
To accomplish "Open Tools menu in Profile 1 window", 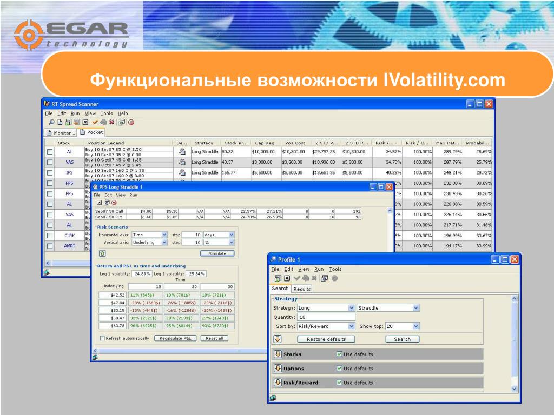I will (335, 269).
